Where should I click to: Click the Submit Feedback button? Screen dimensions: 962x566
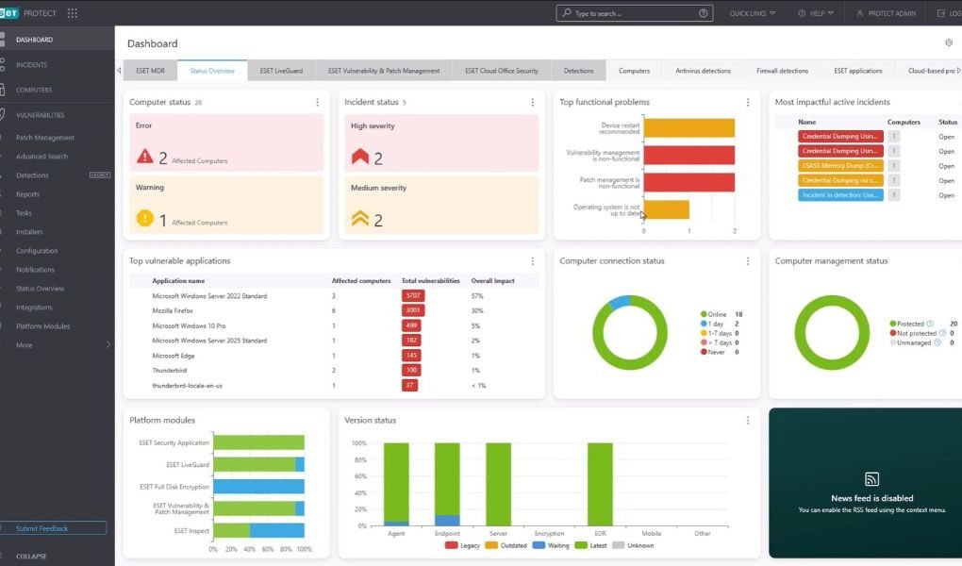[x=54, y=528]
